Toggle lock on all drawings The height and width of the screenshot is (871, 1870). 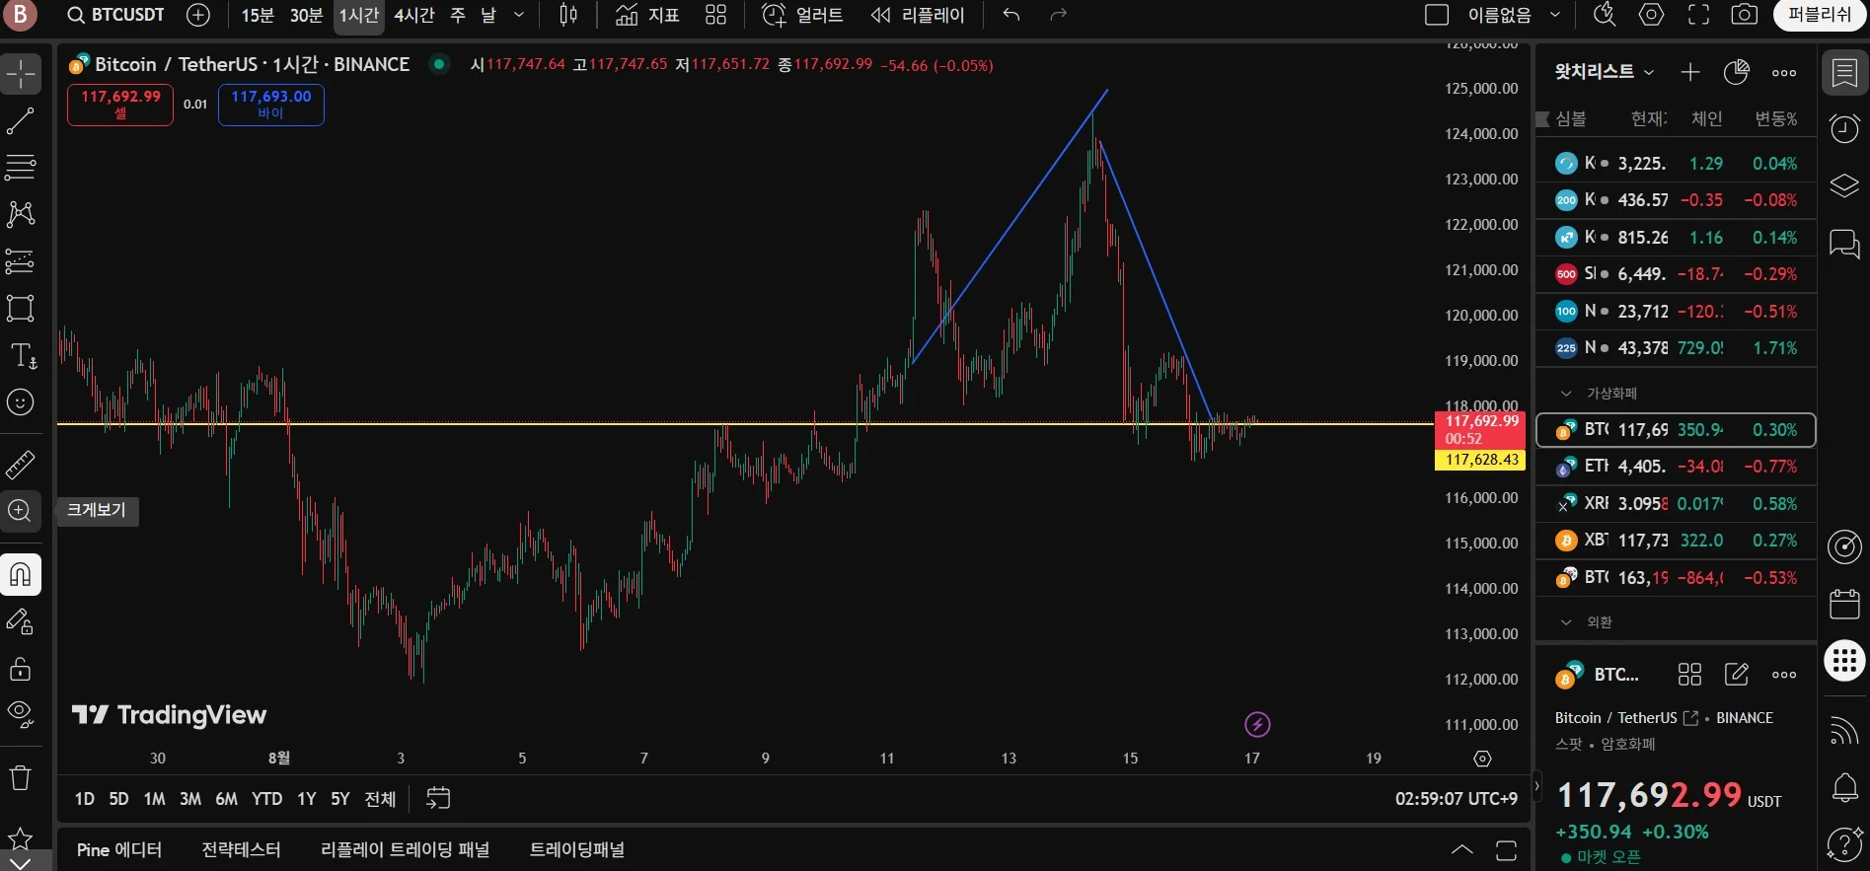pos(21,669)
